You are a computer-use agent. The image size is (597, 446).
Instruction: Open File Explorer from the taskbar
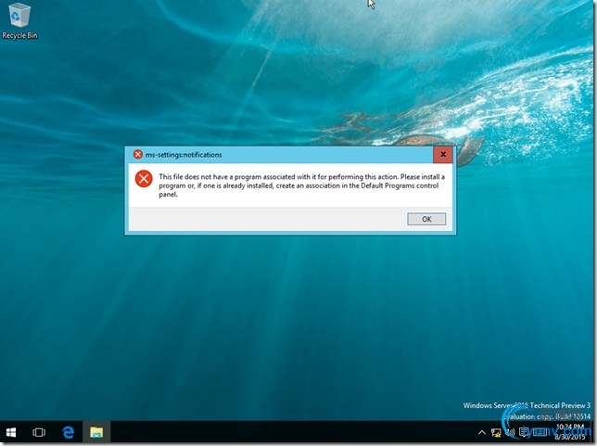(96, 432)
